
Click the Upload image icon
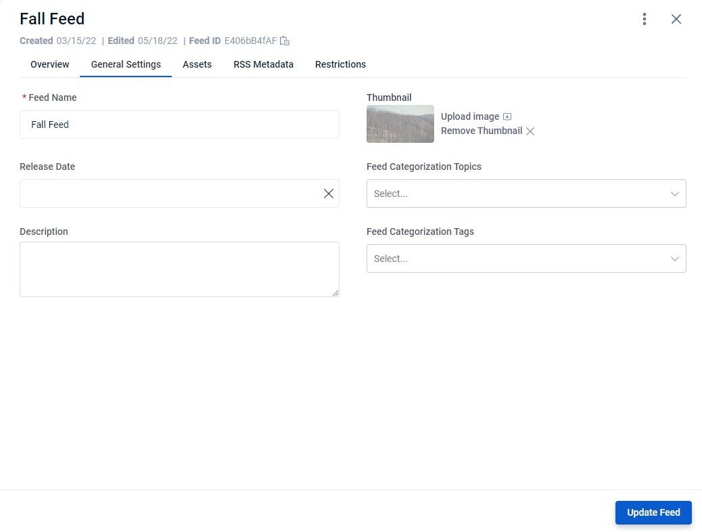507,116
